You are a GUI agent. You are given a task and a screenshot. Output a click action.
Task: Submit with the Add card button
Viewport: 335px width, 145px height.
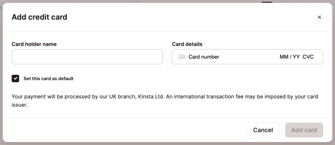(304, 130)
